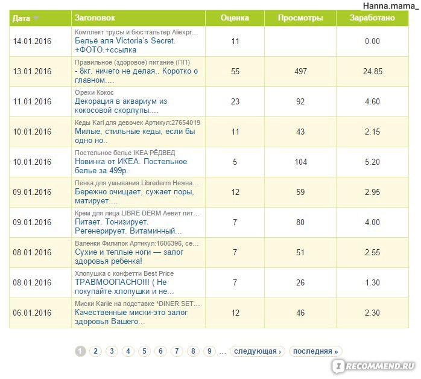421x379 pixels.
Task: Click the Заработано column header
Action: [372, 18]
